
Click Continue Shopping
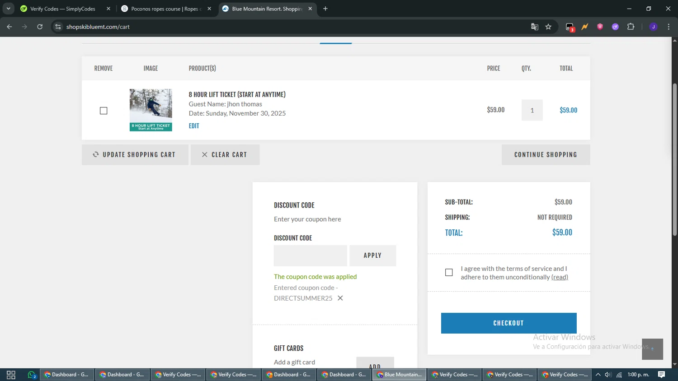(546, 155)
